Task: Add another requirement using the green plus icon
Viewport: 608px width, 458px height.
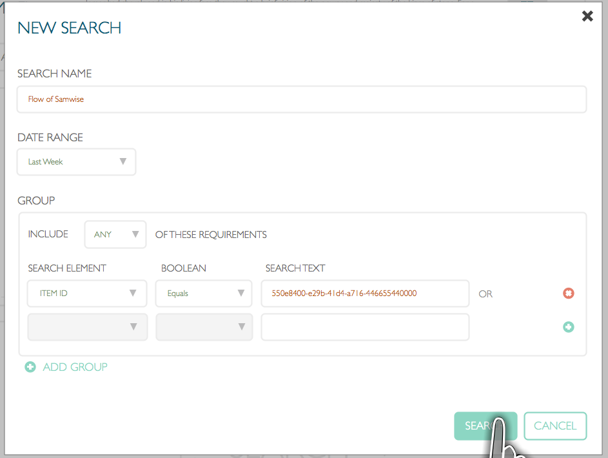Action: 568,327
